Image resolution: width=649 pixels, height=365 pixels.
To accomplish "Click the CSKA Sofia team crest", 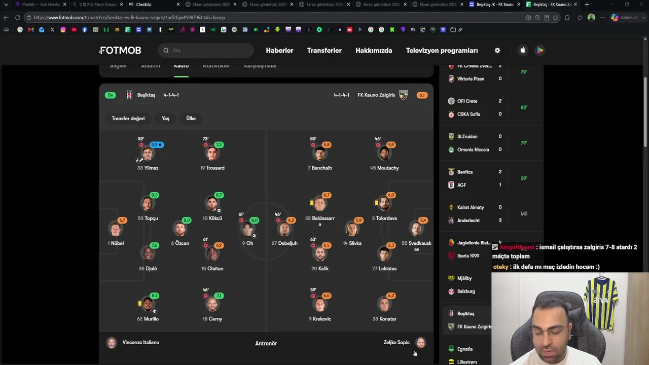I will [x=451, y=114].
